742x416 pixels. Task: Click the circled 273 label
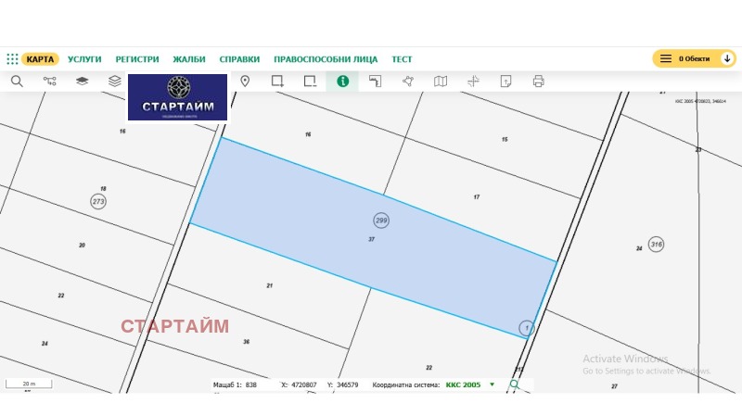coord(98,201)
